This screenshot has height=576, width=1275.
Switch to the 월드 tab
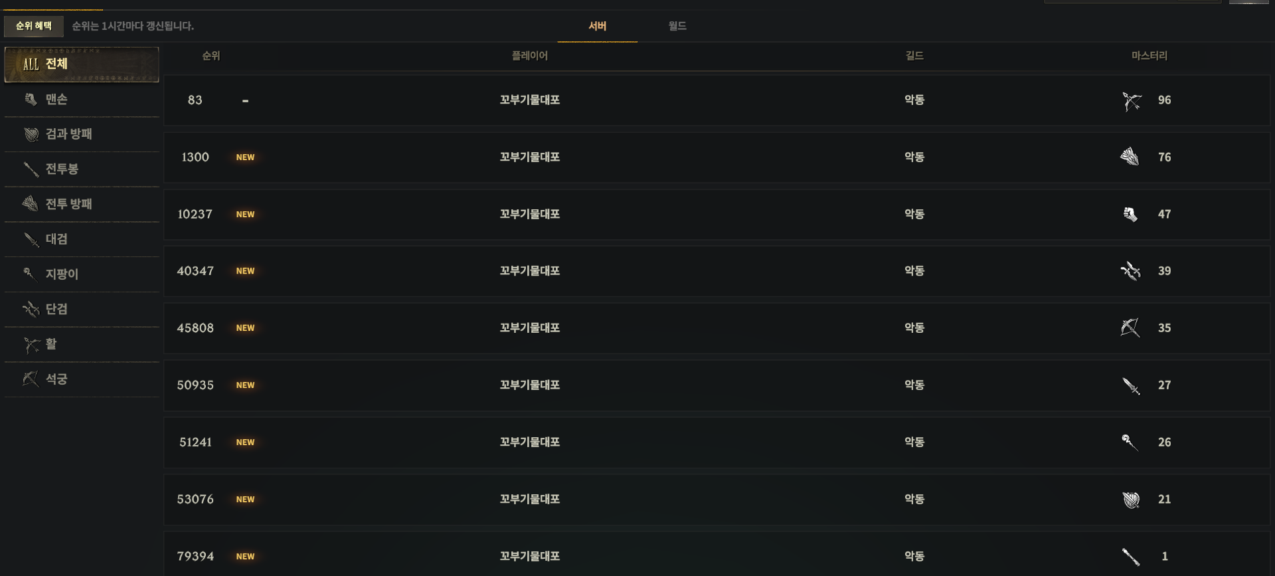pyautogui.click(x=677, y=26)
